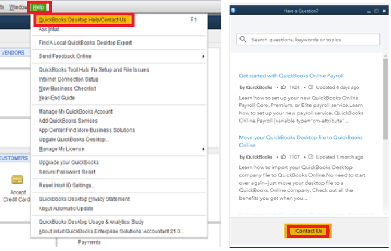Open the Help menu in menu bar
This screenshot has width=391, height=251.
click(39, 7)
